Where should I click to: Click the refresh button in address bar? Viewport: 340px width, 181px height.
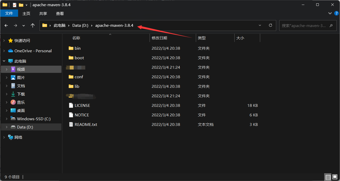click(271, 25)
